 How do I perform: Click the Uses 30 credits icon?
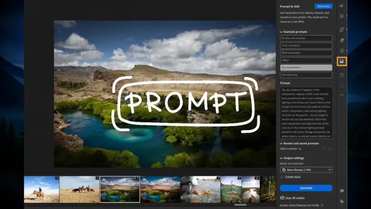point(282,198)
